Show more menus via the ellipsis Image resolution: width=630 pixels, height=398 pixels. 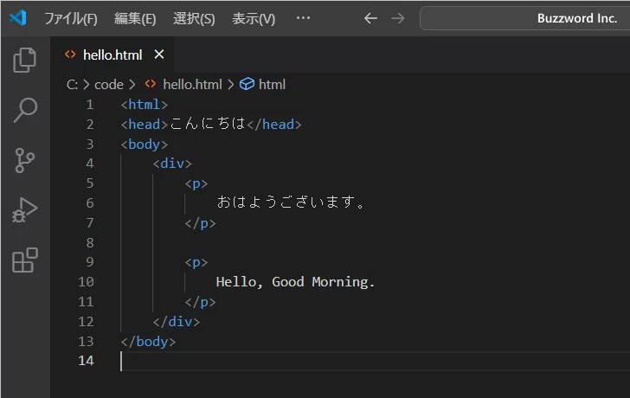coord(303,17)
